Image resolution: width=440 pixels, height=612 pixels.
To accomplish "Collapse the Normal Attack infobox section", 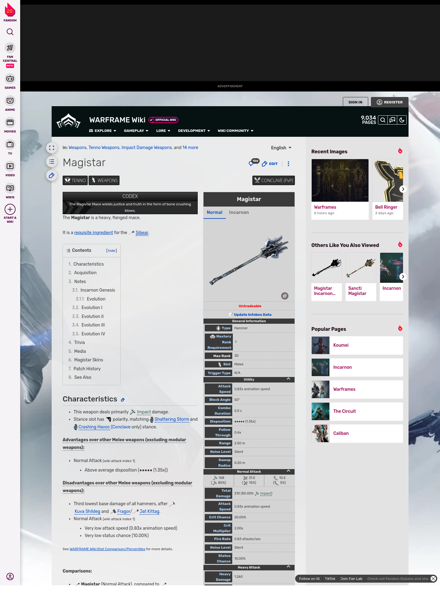I will coord(288,471).
